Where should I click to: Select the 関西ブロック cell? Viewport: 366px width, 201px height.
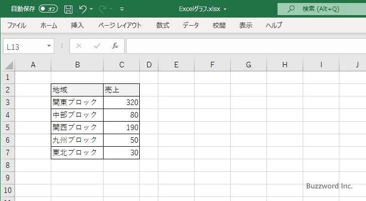(77, 128)
